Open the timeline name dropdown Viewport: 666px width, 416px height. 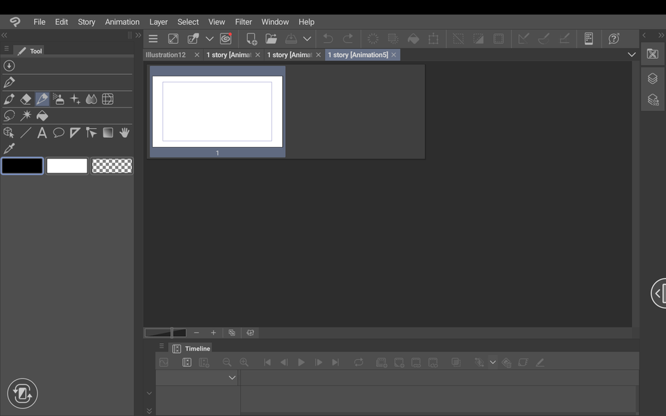click(232, 377)
